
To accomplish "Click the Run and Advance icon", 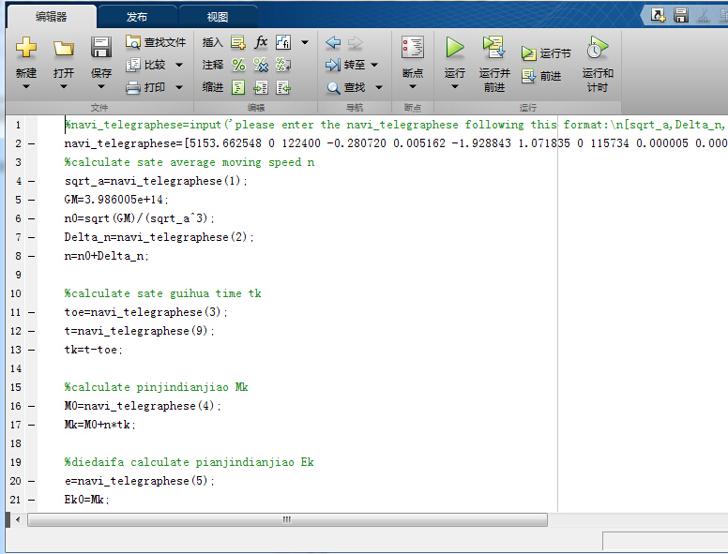I will click(x=494, y=47).
